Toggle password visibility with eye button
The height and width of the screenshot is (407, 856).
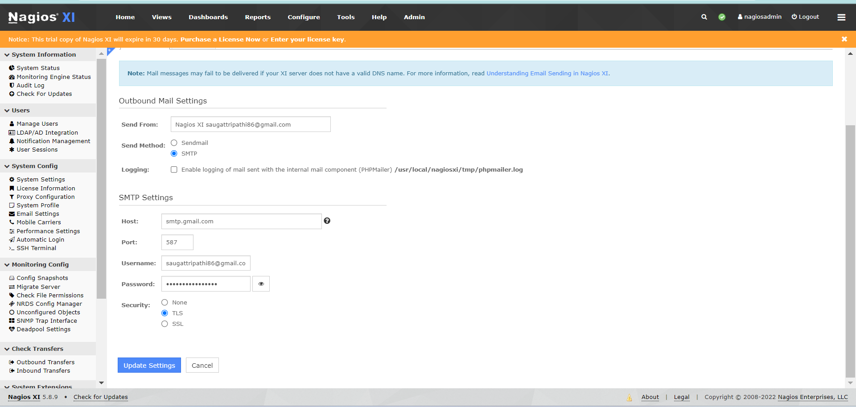point(261,284)
